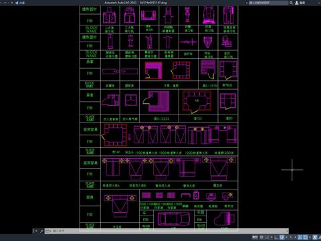Toggle the drawing grid display icon
Viewport: 321px width, 241px height.
[x=261, y=237]
